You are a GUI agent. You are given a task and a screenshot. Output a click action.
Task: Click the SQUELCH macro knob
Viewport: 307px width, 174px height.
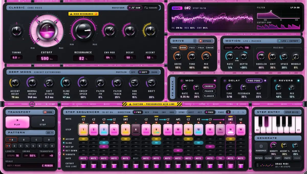(x=261, y=56)
